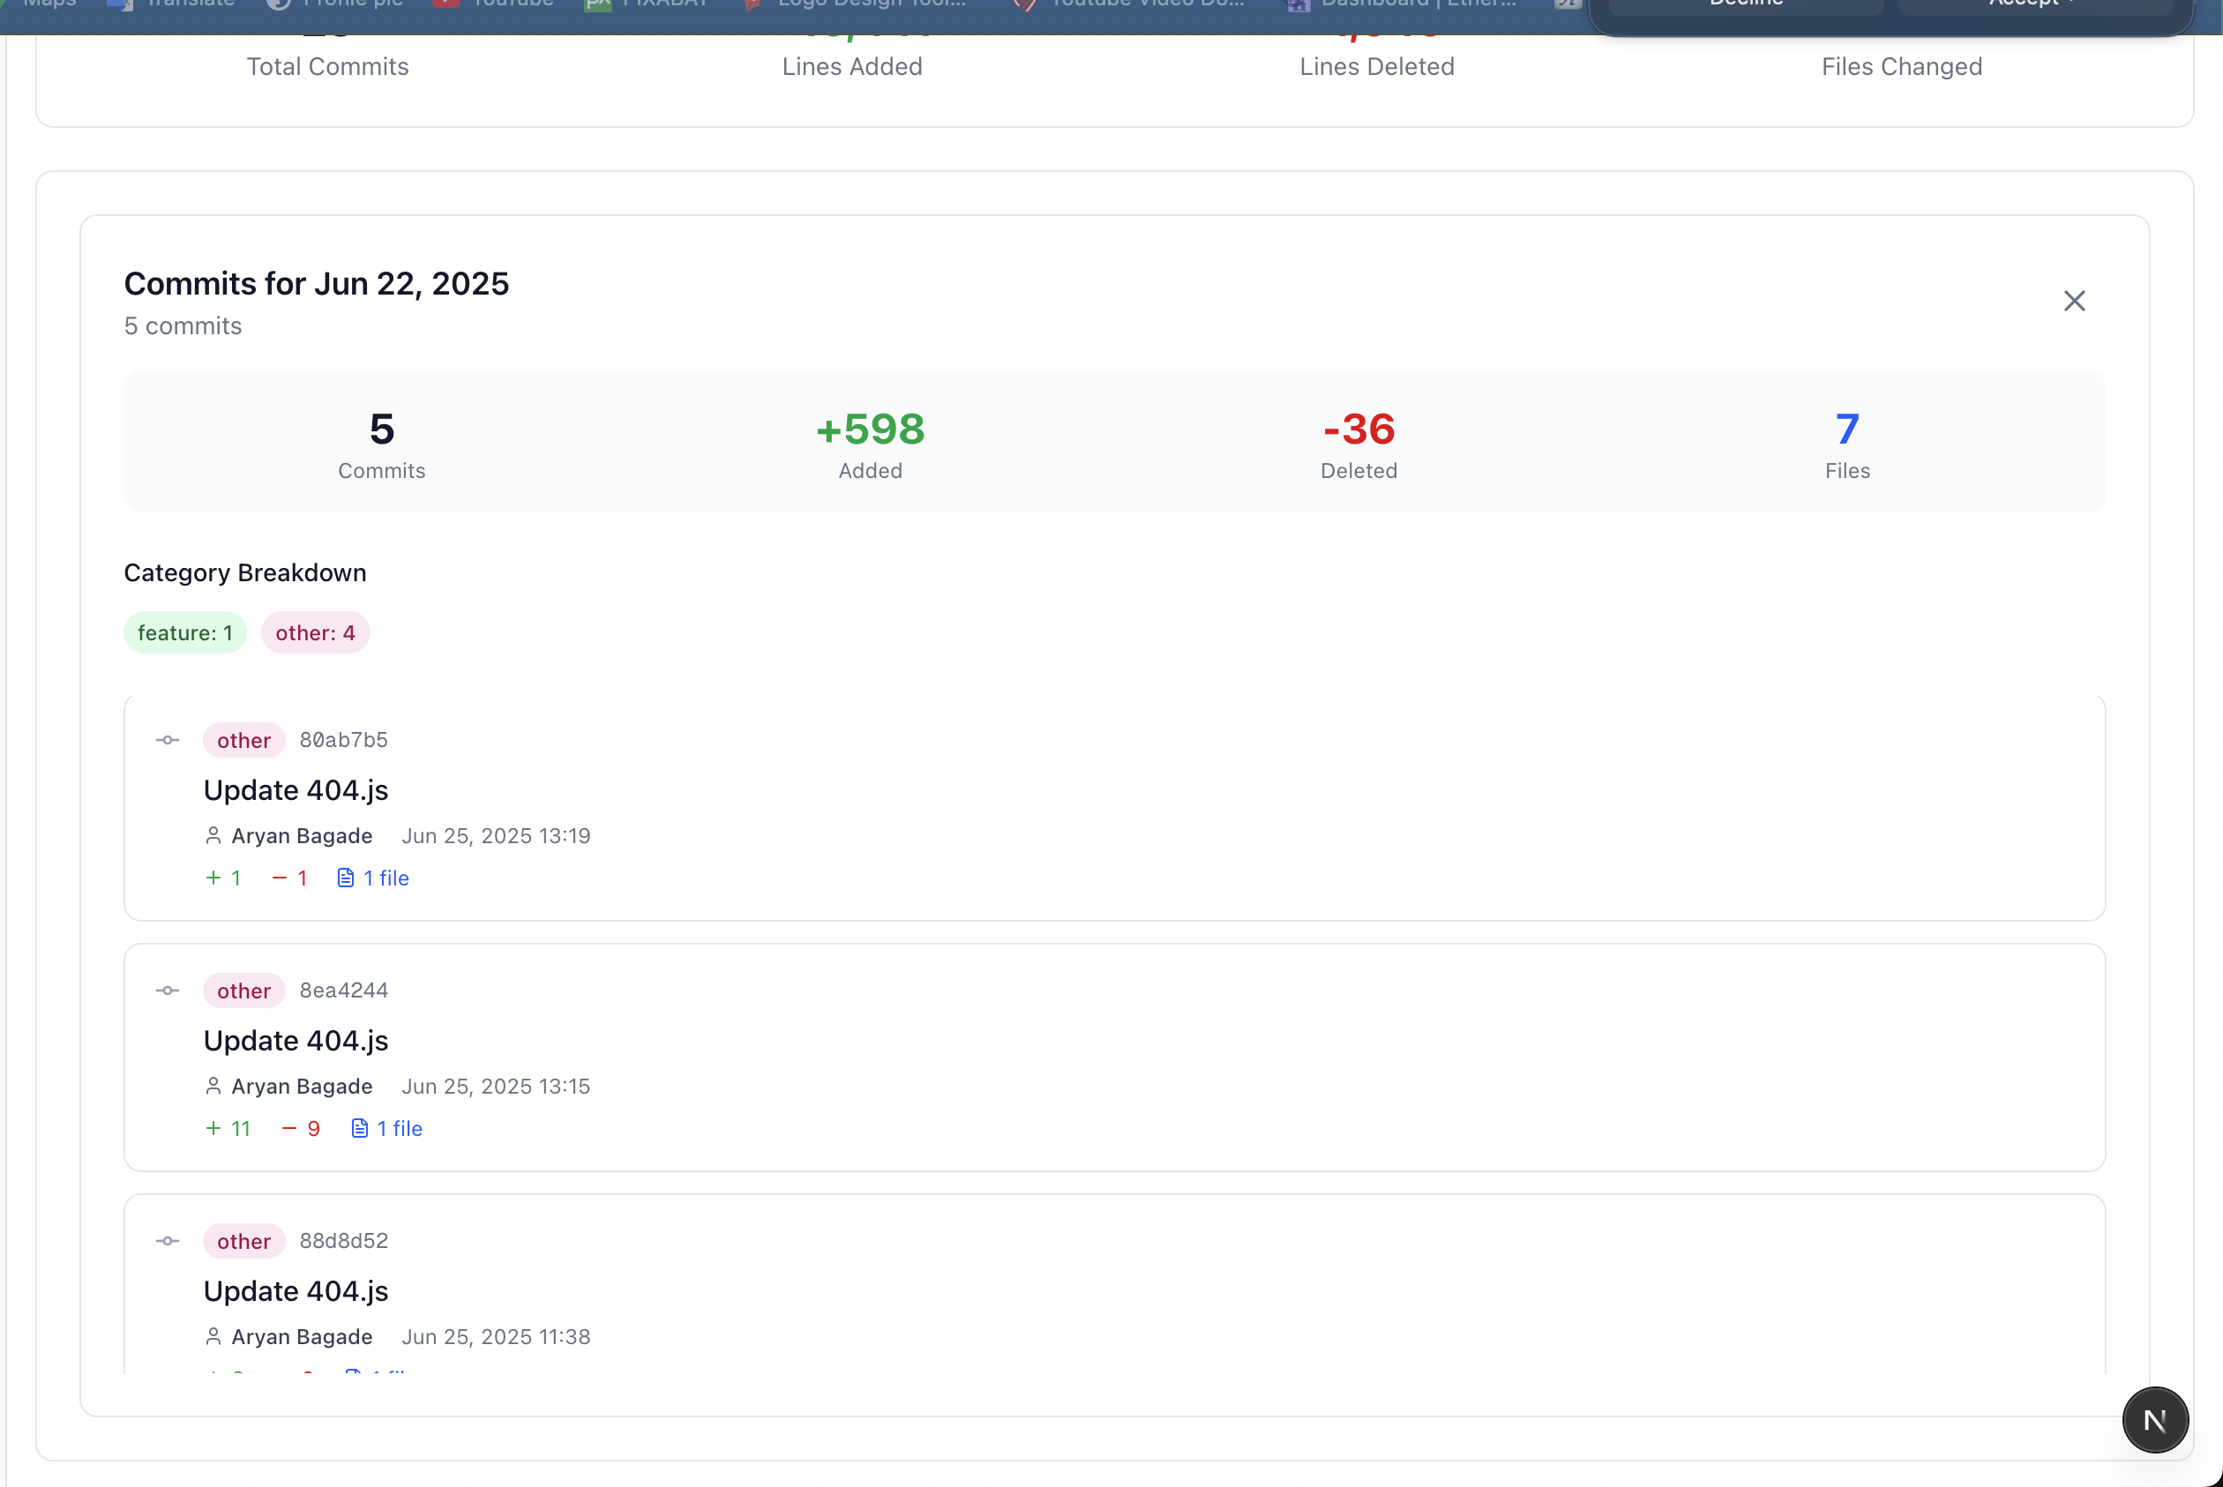
Task: Click the blue 7 Files statistic
Action: 1846,430
